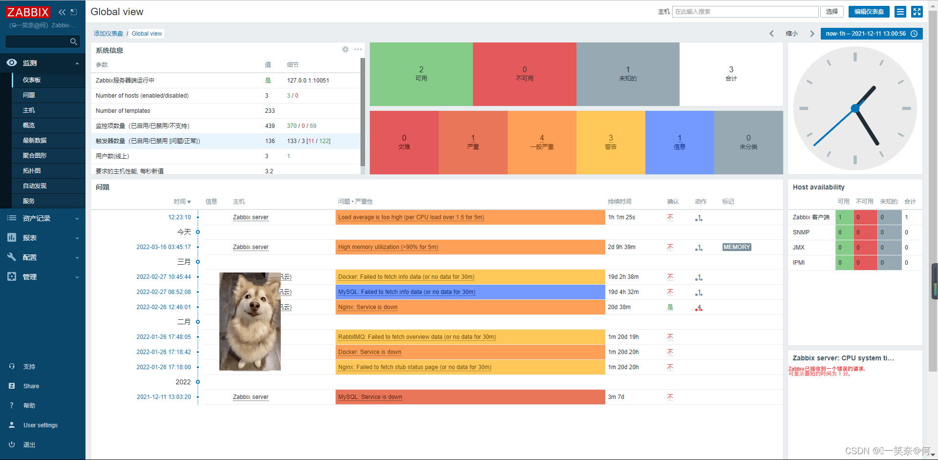
Task: Expand the 管理 menu chevron
Action: click(x=77, y=277)
